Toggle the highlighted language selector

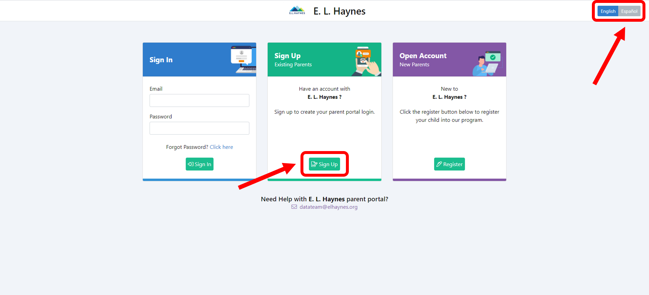pyautogui.click(x=618, y=11)
